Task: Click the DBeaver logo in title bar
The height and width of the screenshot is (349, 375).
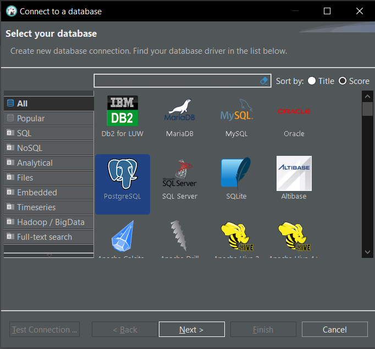Action: pyautogui.click(x=11, y=11)
